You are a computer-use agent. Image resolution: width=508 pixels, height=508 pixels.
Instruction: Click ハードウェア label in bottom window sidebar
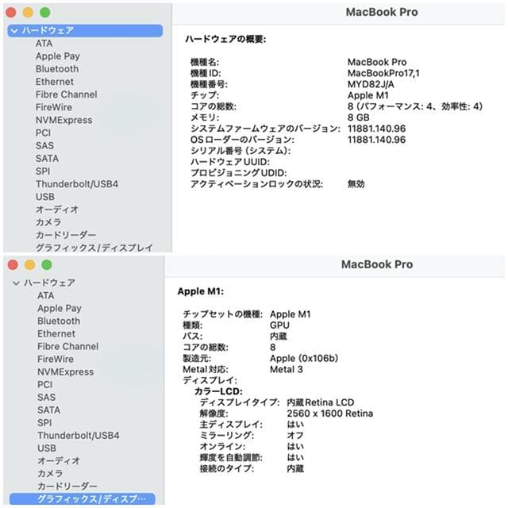tap(49, 283)
